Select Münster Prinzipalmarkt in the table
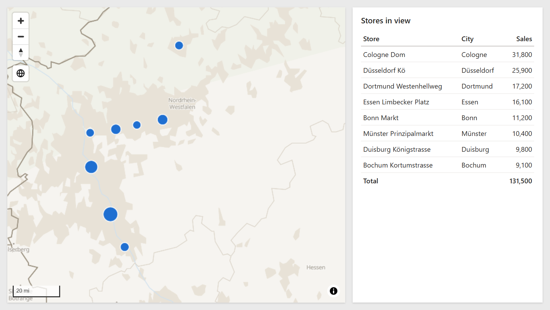Image resolution: width=550 pixels, height=310 pixels. pos(398,134)
